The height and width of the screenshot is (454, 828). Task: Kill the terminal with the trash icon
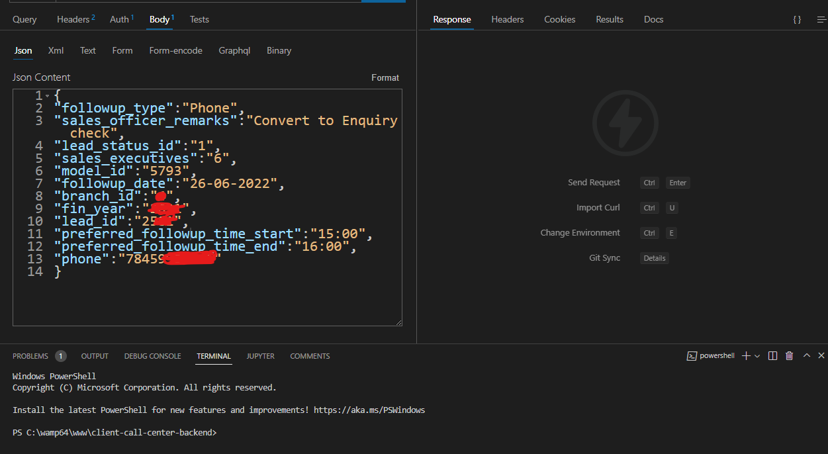coord(789,355)
